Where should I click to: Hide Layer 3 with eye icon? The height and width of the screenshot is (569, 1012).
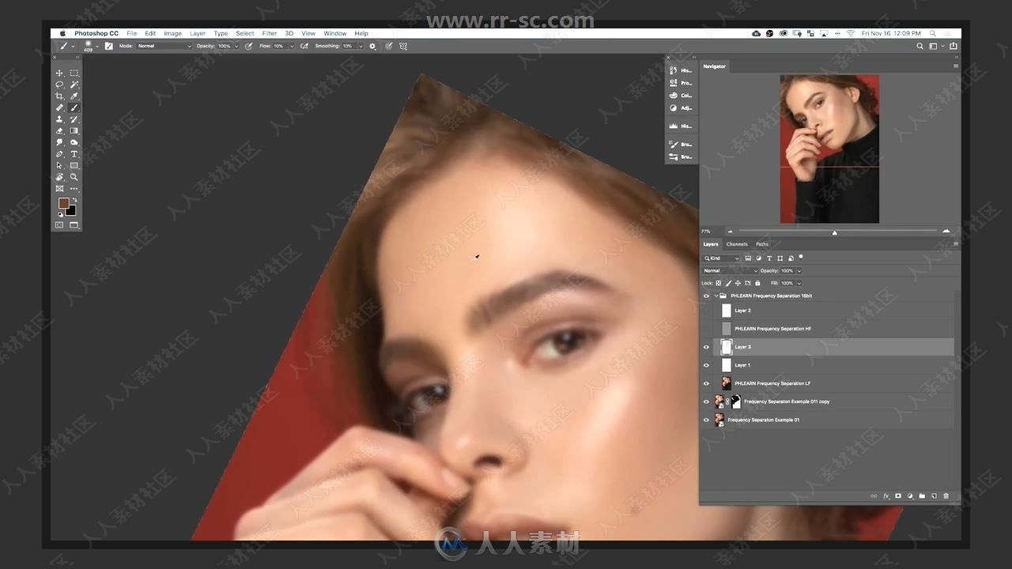tap(707, 347)
